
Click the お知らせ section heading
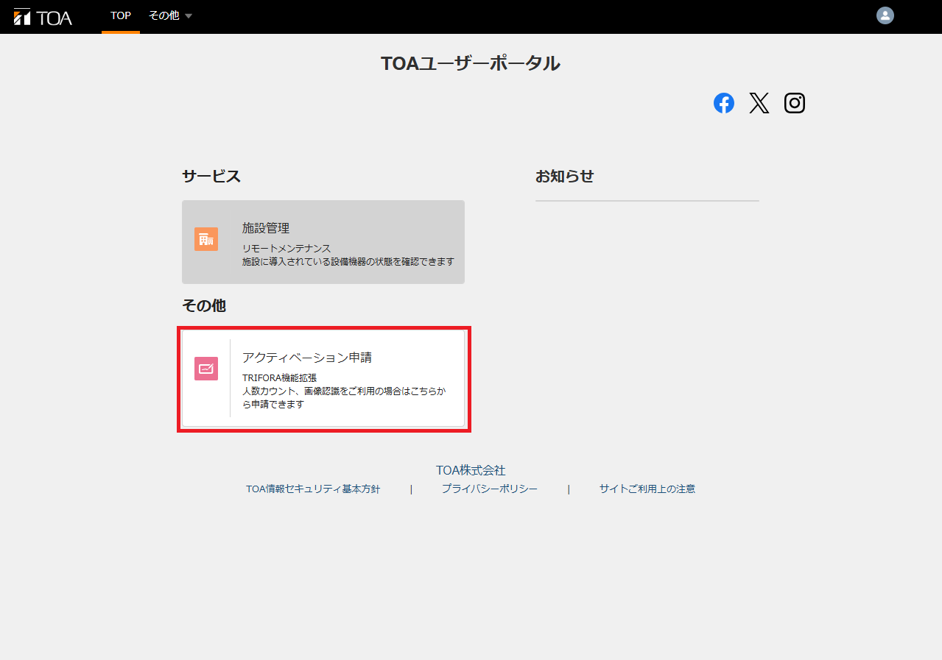565,177
